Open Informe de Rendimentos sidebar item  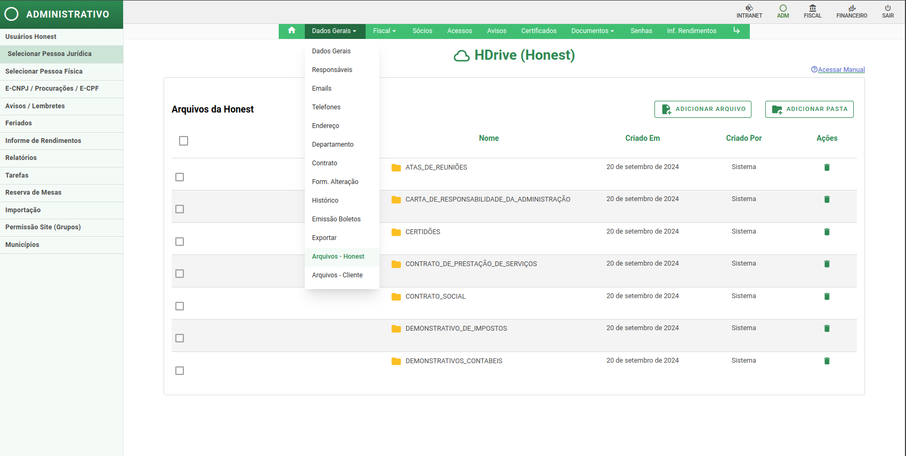click(x=61, y=141)
